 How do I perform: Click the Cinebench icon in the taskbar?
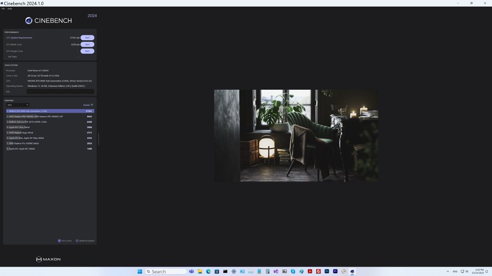[x=352, y=271]
